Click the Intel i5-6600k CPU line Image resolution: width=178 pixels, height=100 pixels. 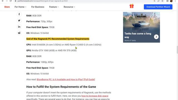tap(64, 45)
